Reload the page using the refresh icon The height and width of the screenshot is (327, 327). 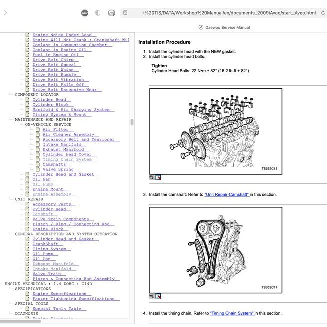point(322,13)
